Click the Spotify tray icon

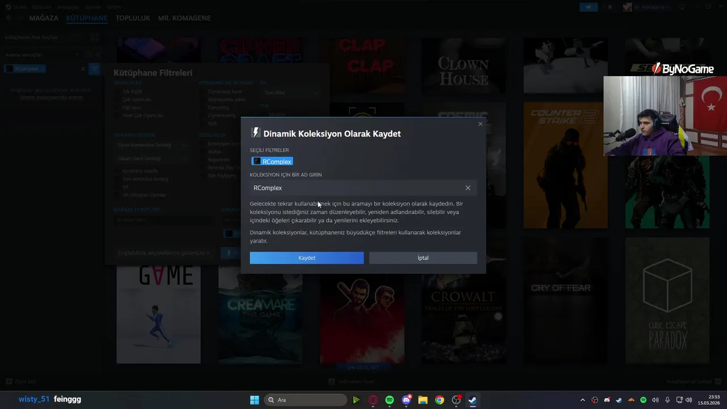coord(644,400)
